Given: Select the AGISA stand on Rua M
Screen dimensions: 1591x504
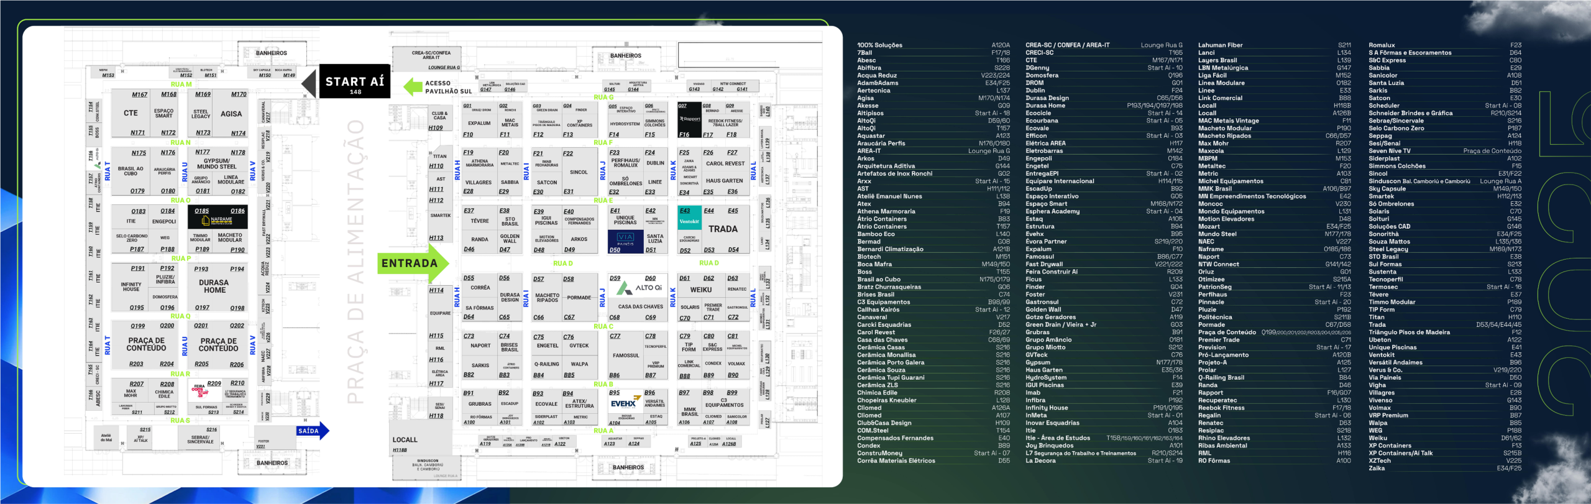Looking at the screenshot, I should (x=231, y=114).
